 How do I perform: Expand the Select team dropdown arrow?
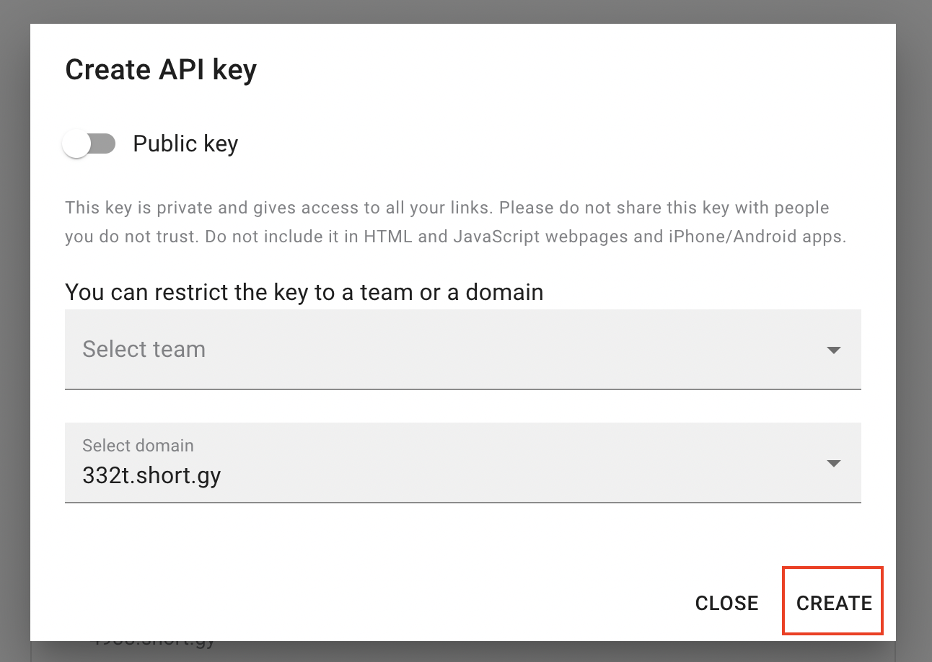[x=833, y=350]
